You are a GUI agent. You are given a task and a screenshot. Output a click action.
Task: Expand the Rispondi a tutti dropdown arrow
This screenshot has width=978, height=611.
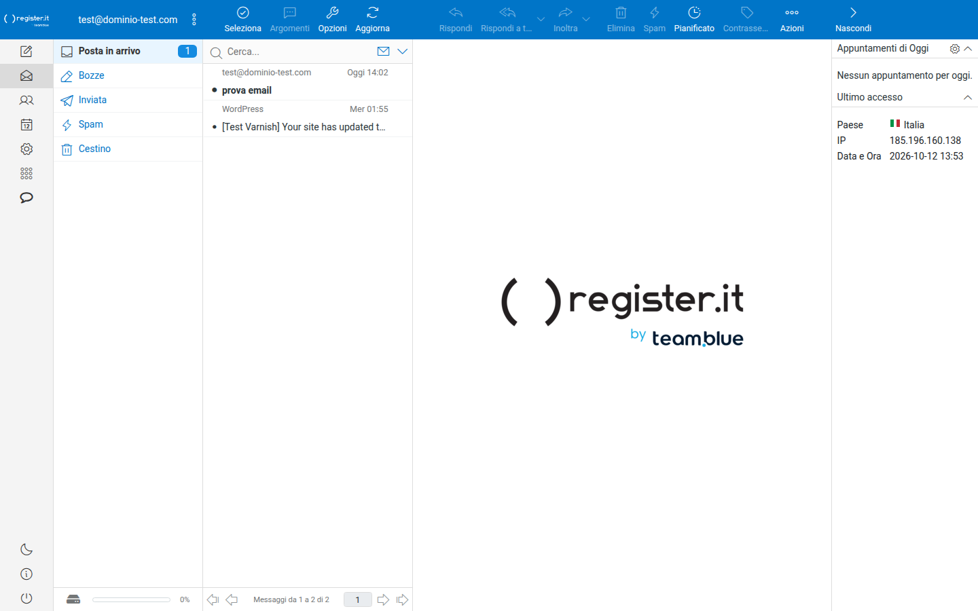[541, 20]
